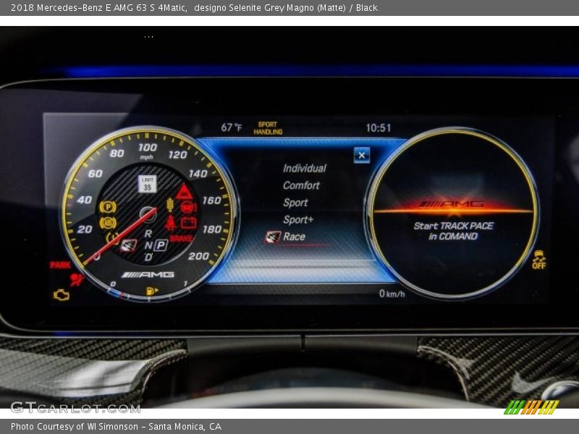Tap the 0 km/h speed readout

392,294
